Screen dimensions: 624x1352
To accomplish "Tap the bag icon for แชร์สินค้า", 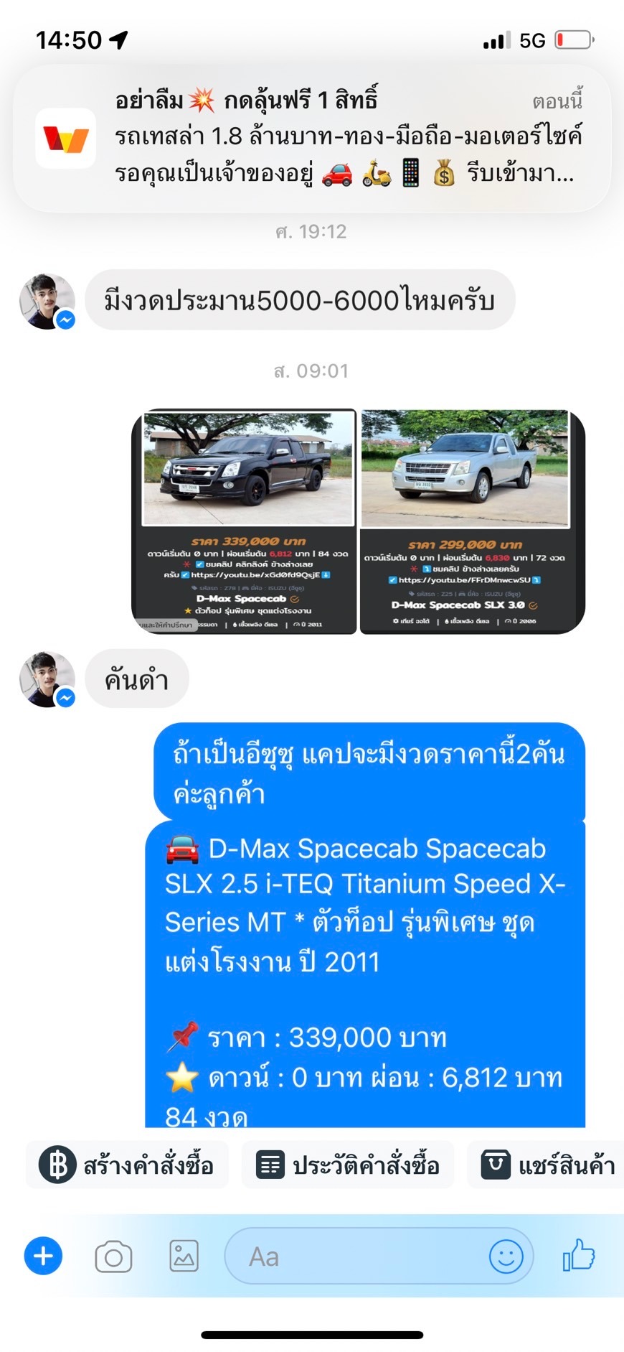I will point(496,1164).
